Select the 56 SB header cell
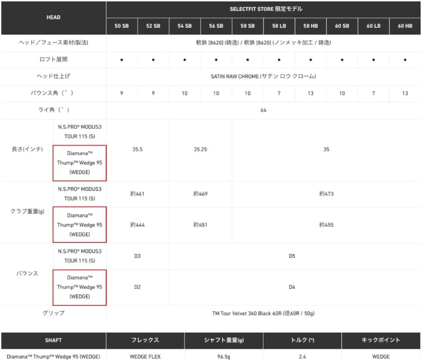 point(216,26)
